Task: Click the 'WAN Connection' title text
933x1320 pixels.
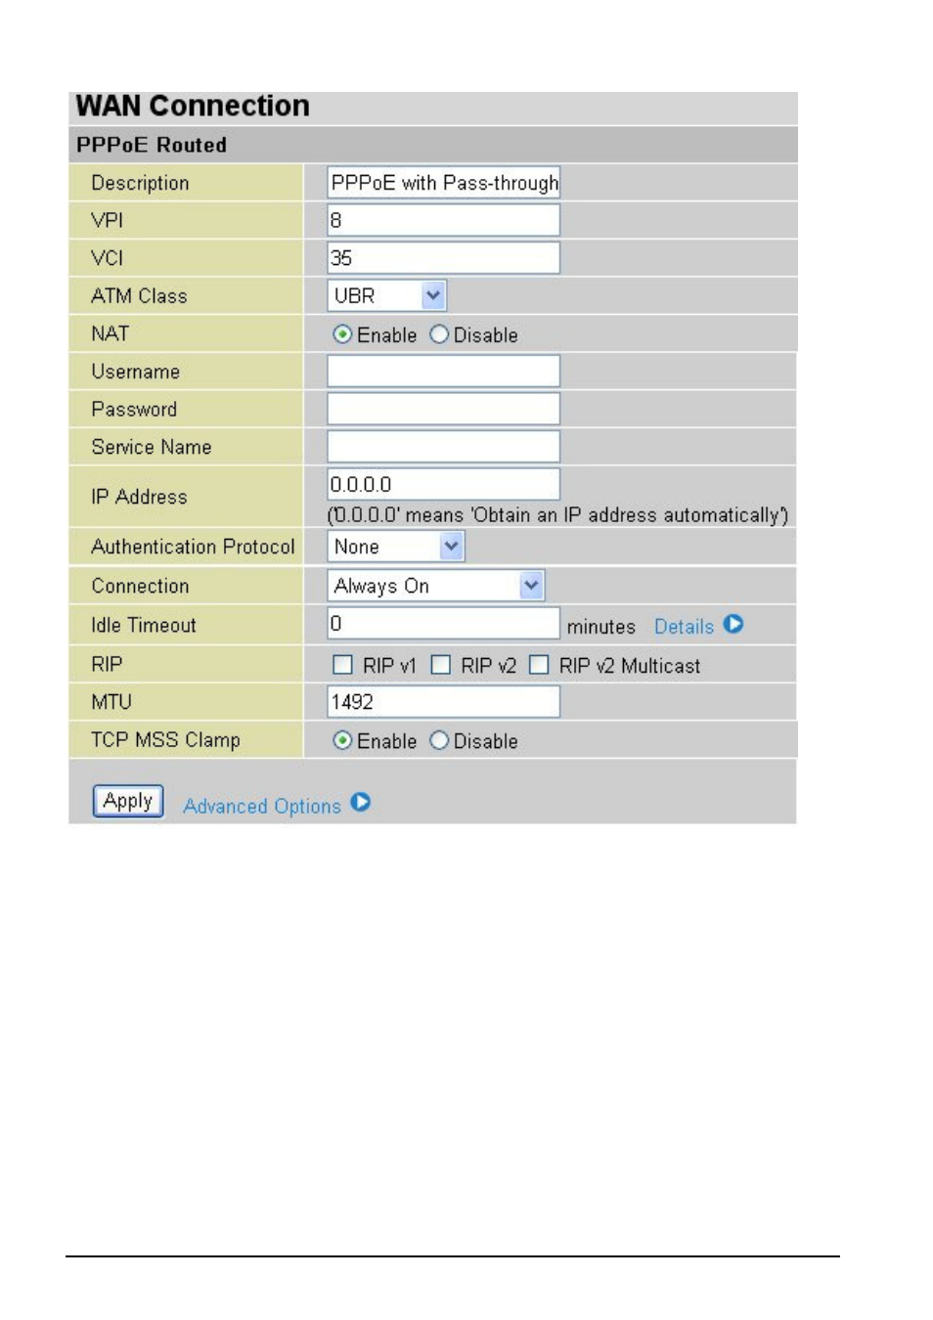Action: pos(193,106)
